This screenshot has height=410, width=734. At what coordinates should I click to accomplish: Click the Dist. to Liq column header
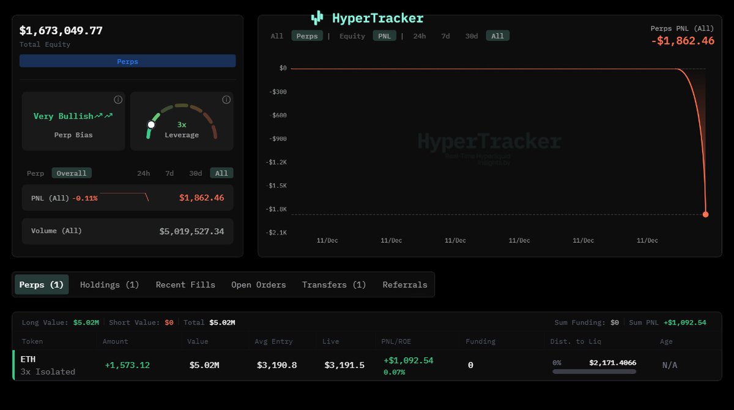coord(577,342)
